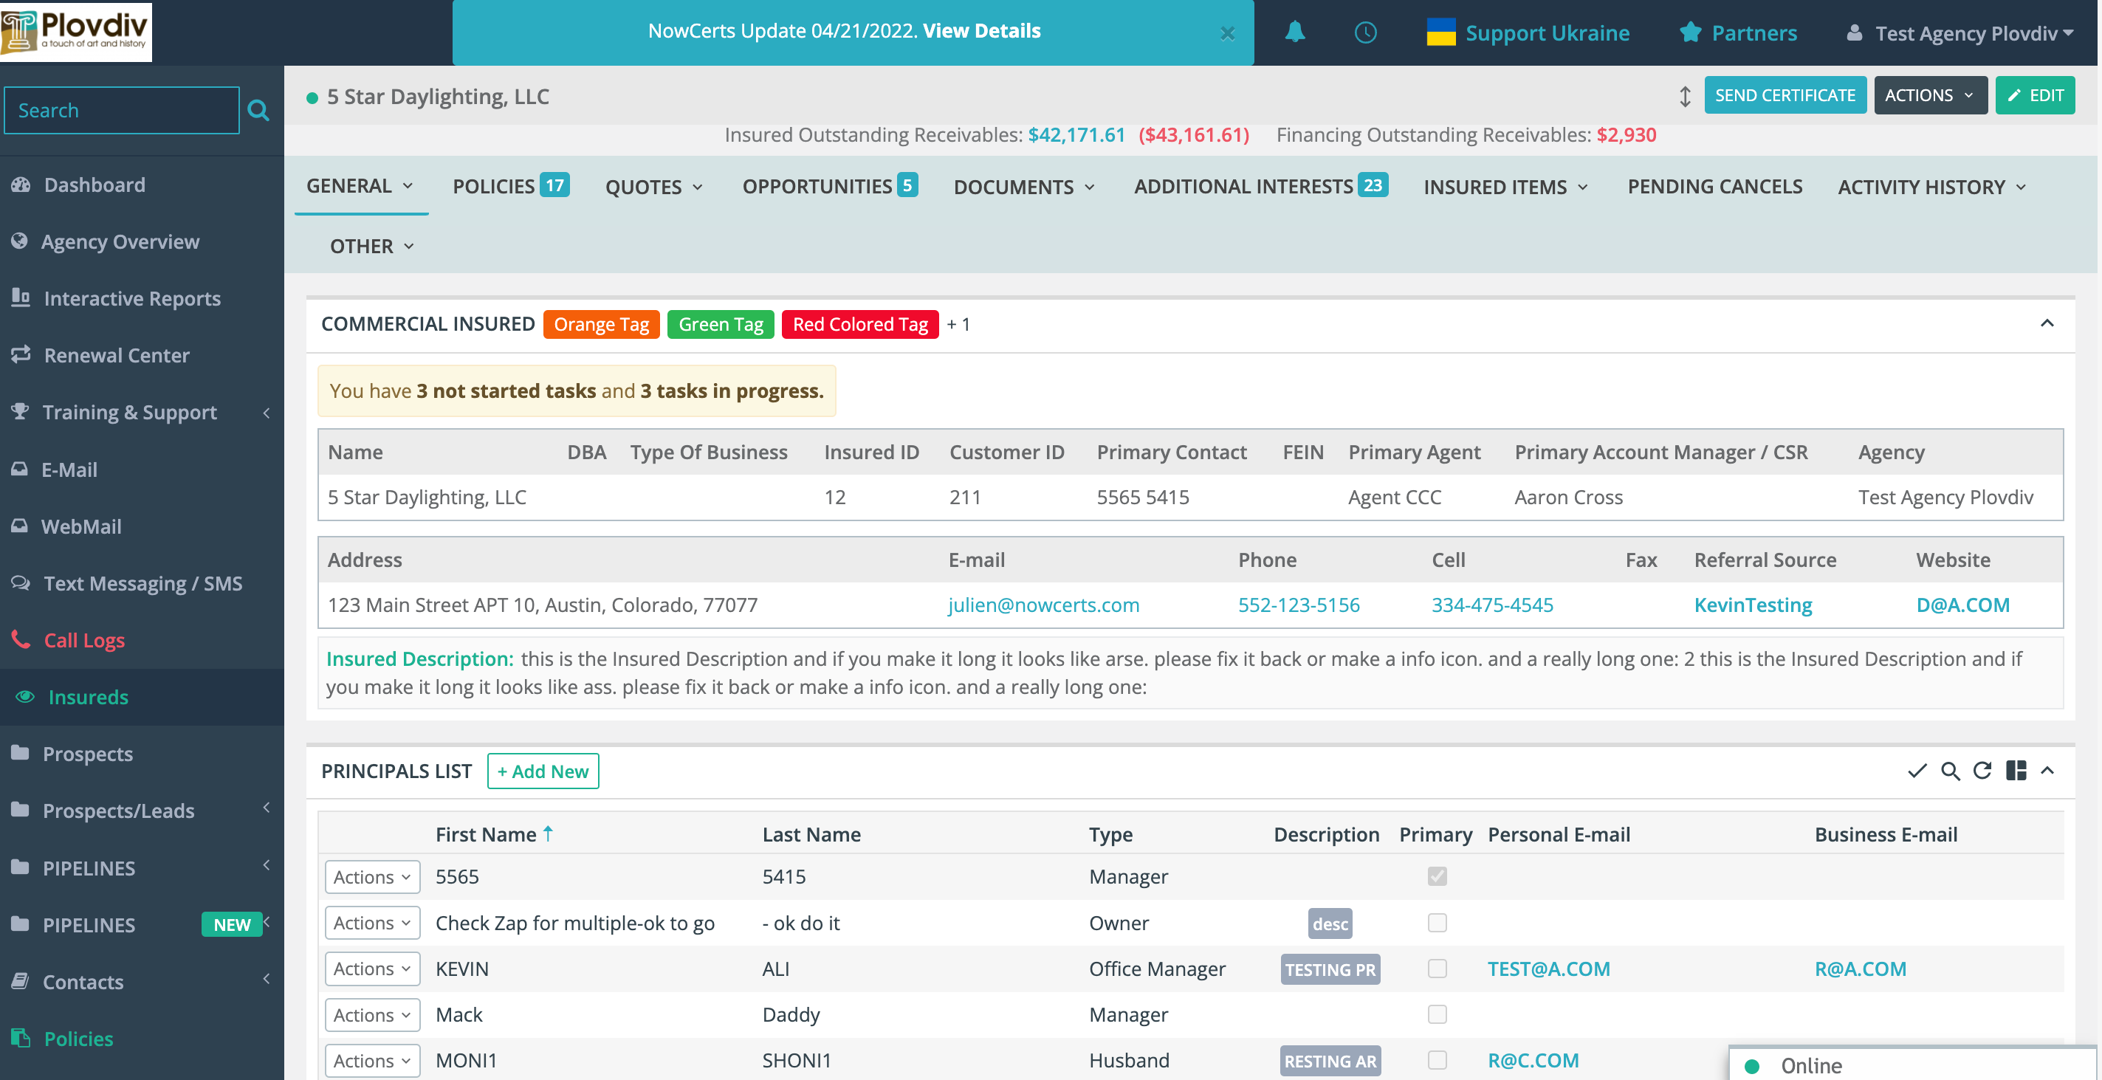Click the recent history clock icon
Screen dimensions: 2102x1080
(x=1364, y=32)
